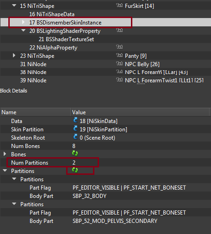Click the Txt icon beside Panty [9]

tap(119, 55)
